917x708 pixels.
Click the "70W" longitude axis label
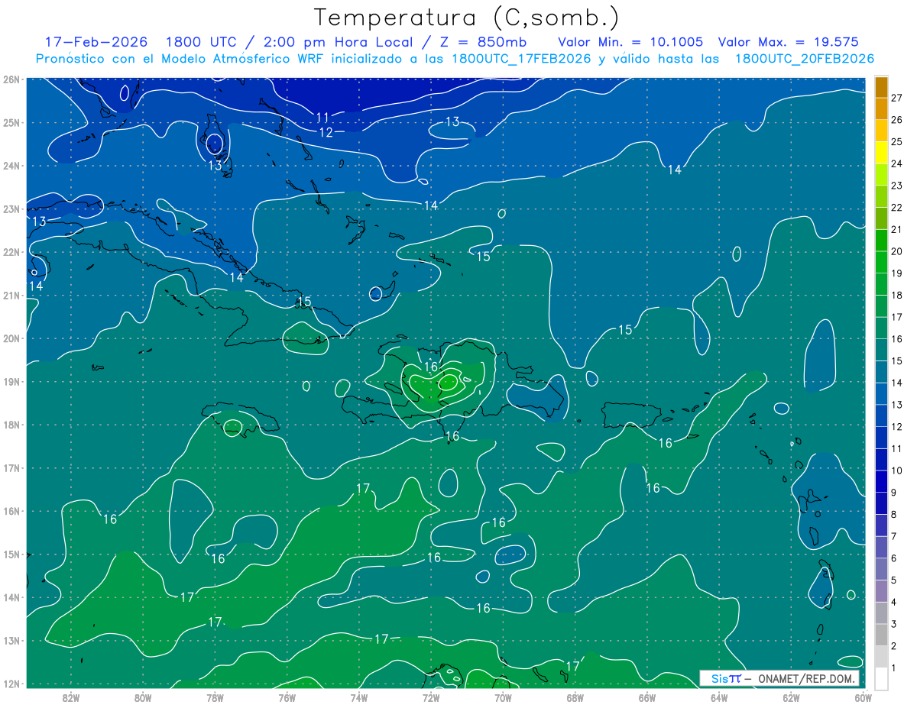pos(503,697)
